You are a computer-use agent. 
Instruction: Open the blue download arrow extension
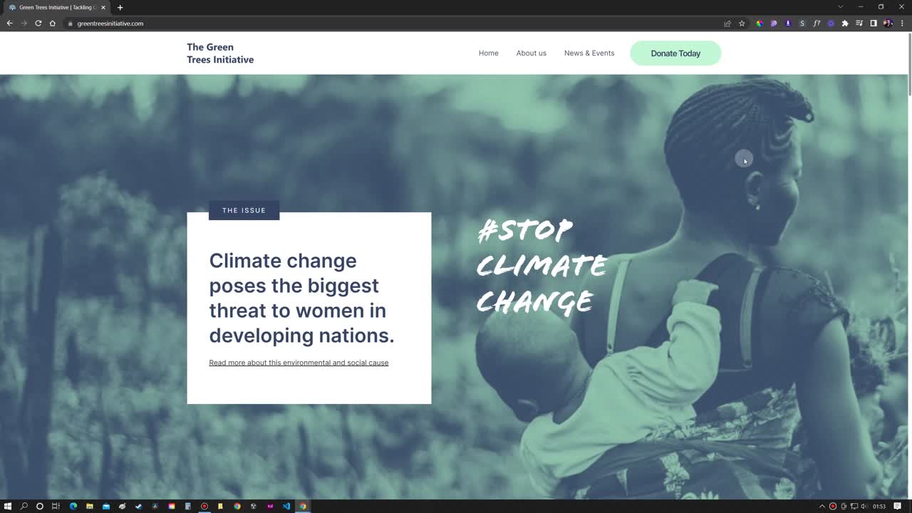(788, 24)
